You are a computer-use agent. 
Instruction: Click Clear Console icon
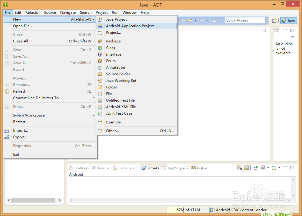coord(239,168)
